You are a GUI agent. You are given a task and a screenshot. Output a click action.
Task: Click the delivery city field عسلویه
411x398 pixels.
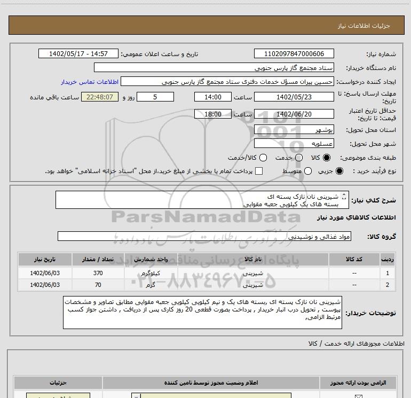[294, 143]
